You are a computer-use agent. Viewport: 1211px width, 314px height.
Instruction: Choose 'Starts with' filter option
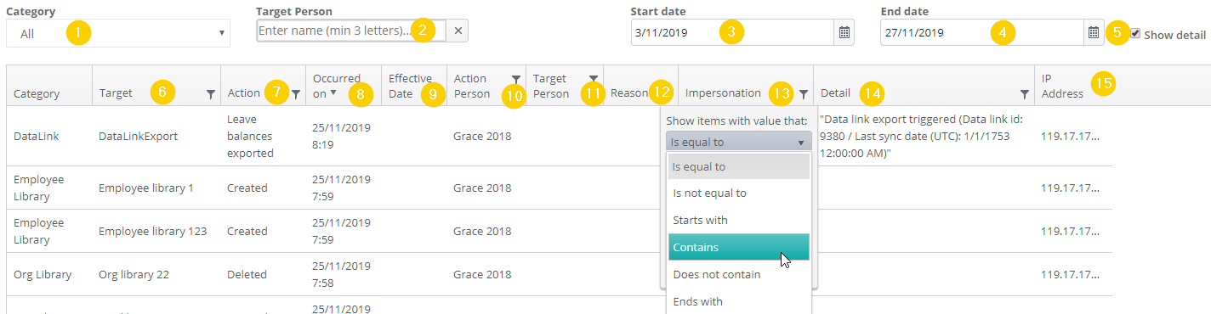tap(738, 220)
